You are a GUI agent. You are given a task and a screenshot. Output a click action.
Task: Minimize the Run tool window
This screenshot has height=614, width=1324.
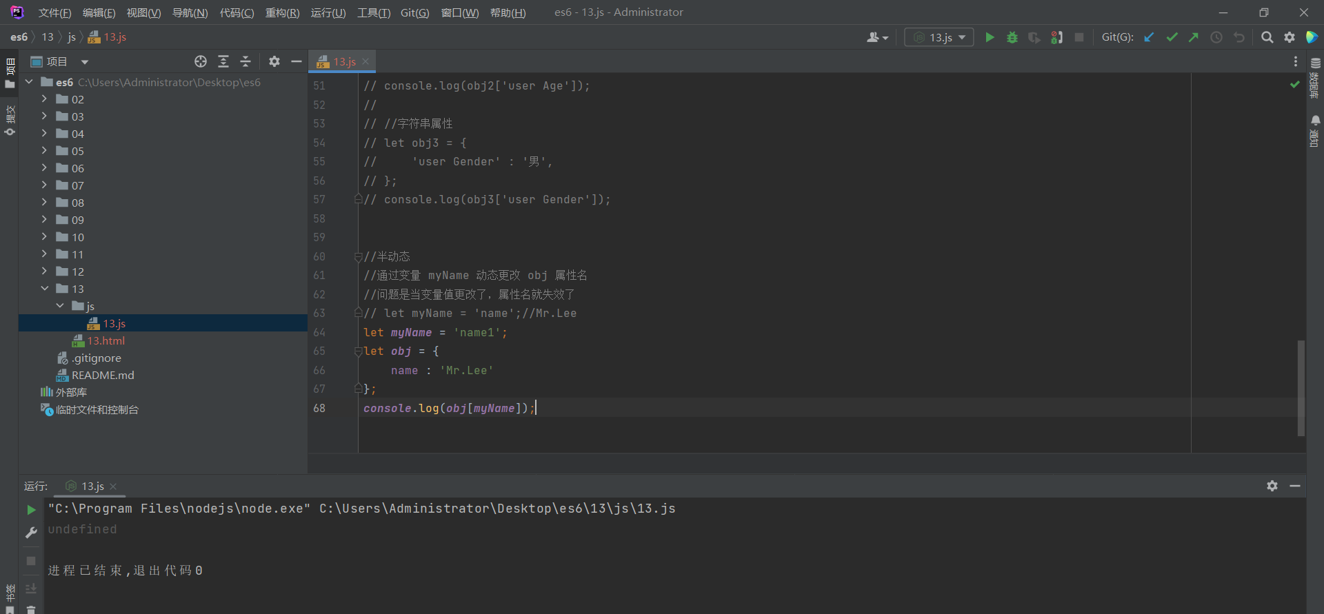click(x=1295, y=486)
